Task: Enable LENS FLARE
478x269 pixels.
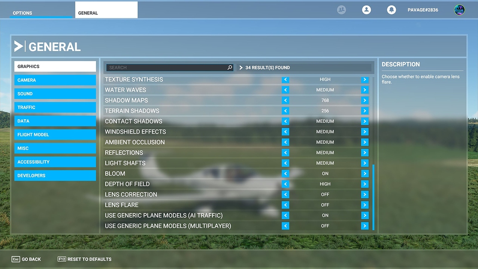Action: click(x=364, y=205)
